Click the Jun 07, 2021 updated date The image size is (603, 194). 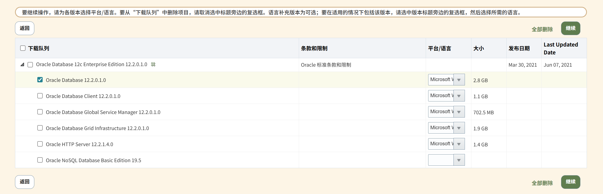click(558, 65)
